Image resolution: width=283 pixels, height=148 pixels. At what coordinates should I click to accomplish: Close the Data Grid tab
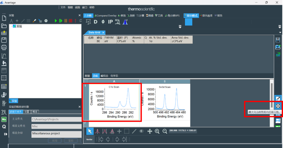tap(103, 33)
